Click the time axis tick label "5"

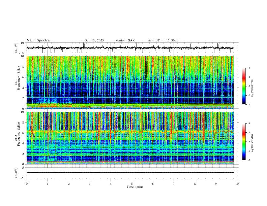pyautogui.click(x=132, y=184)
